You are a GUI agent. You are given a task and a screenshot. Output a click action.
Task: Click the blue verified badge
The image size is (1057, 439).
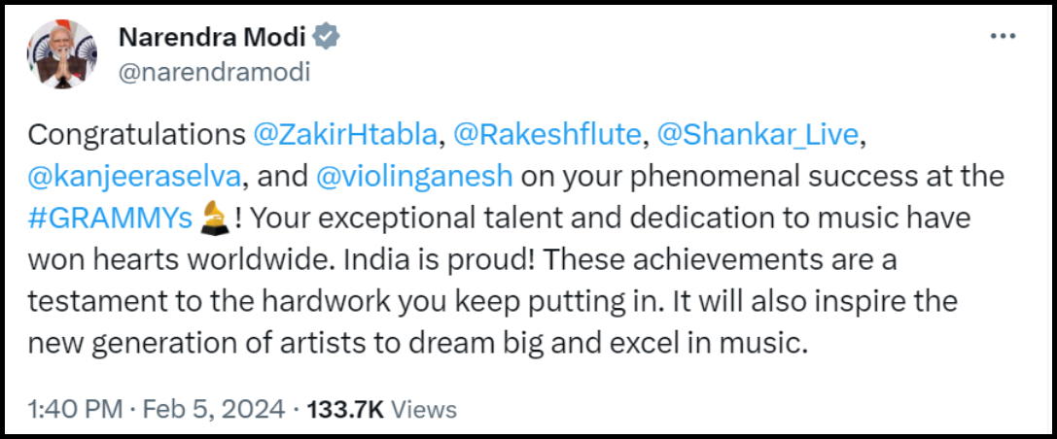coord(329,38)
